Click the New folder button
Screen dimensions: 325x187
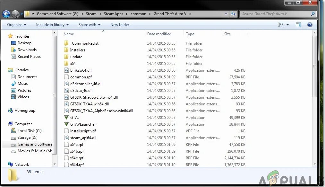(x=120, y=25)
